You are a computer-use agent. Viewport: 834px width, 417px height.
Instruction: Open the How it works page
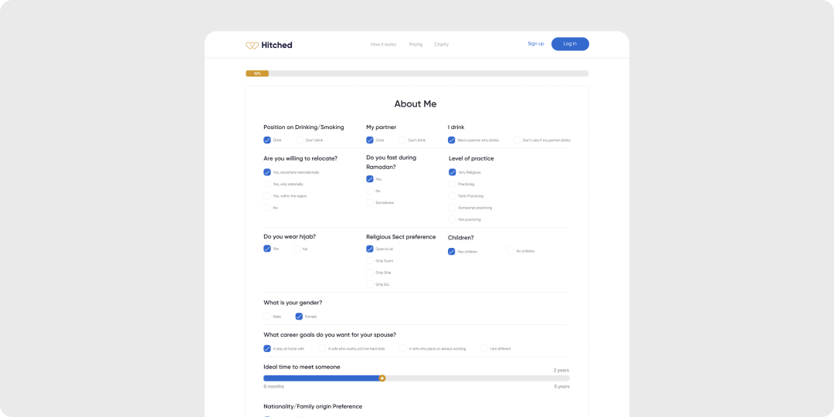[383, 45]
